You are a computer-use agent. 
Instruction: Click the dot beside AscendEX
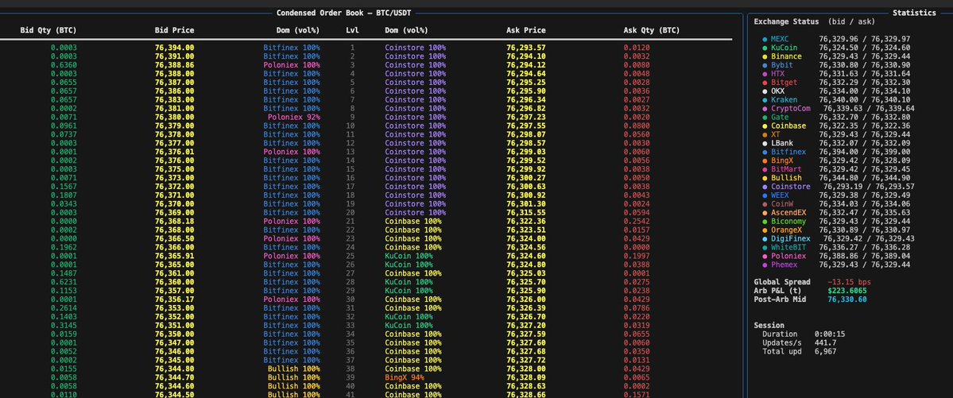coord(765,213)
